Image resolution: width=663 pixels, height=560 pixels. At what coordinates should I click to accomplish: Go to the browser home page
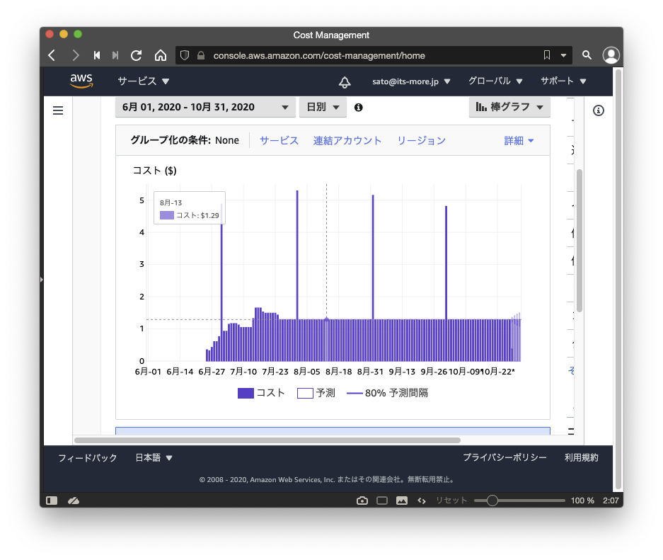pyautogui.click(x=161, y=55)
